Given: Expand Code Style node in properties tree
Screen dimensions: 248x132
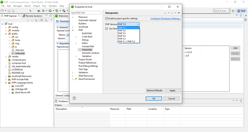Looking at the screenshot, I should click(x=76, y=37).
